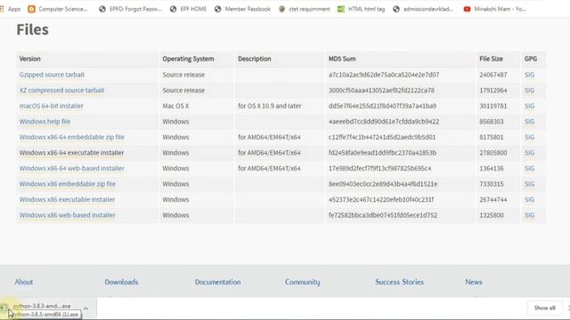Screen dimensions: 570x320
Task: Expand the download item options chevron
Action: pos(85,308)
